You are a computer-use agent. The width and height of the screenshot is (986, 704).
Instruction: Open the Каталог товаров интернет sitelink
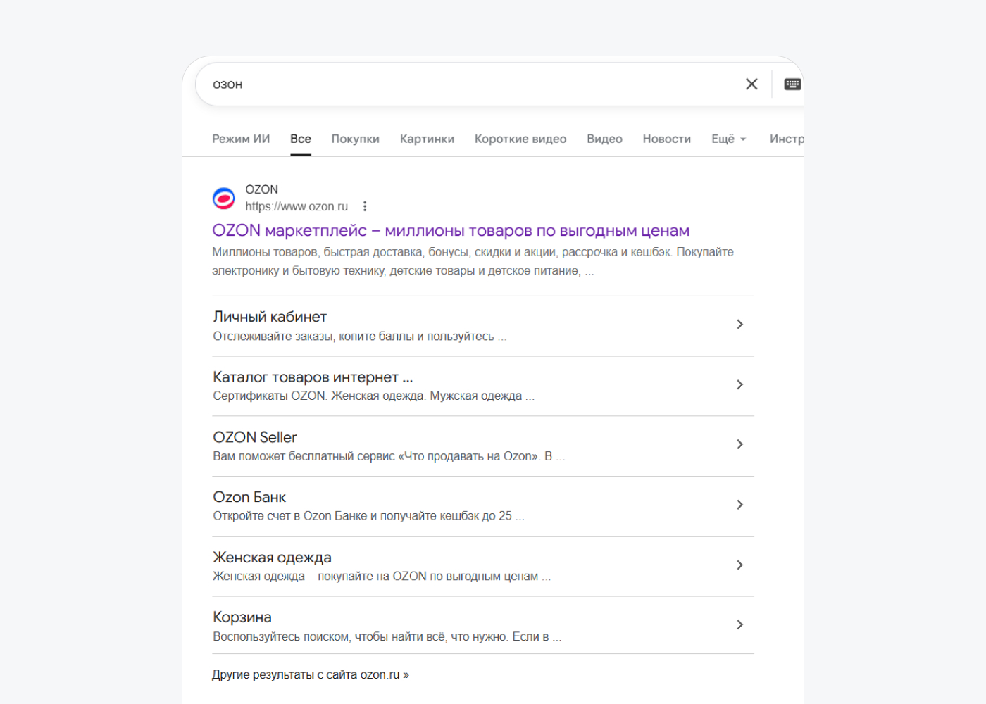[x=313, y=377]
